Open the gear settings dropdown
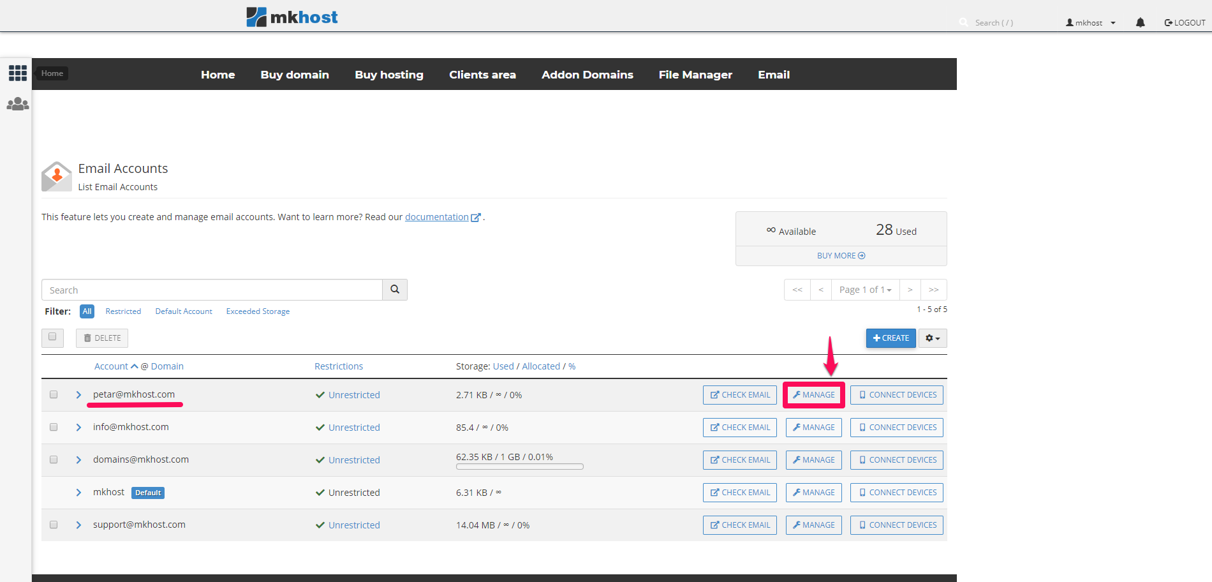 point(933,338)
